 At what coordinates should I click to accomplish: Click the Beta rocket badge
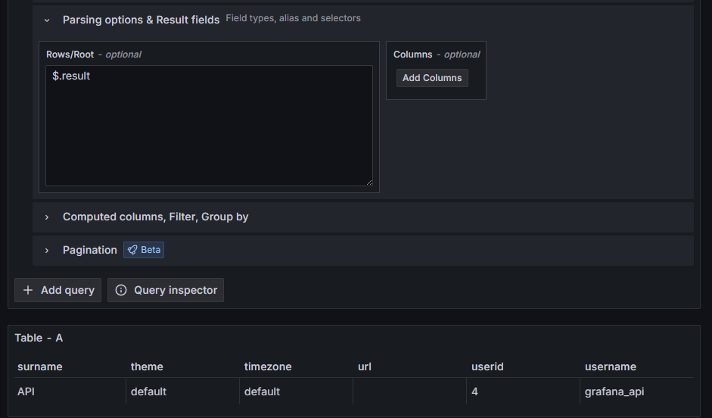pyautogui.click(x=144, y=250)
